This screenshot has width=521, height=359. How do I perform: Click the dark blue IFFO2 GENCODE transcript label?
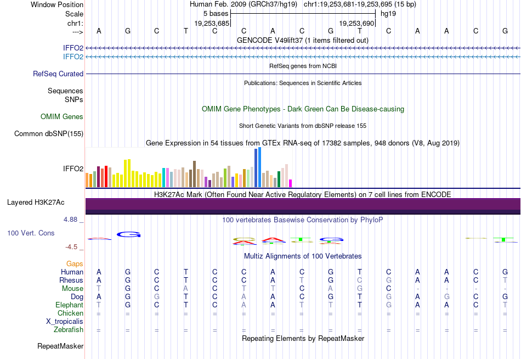point(73,48)
